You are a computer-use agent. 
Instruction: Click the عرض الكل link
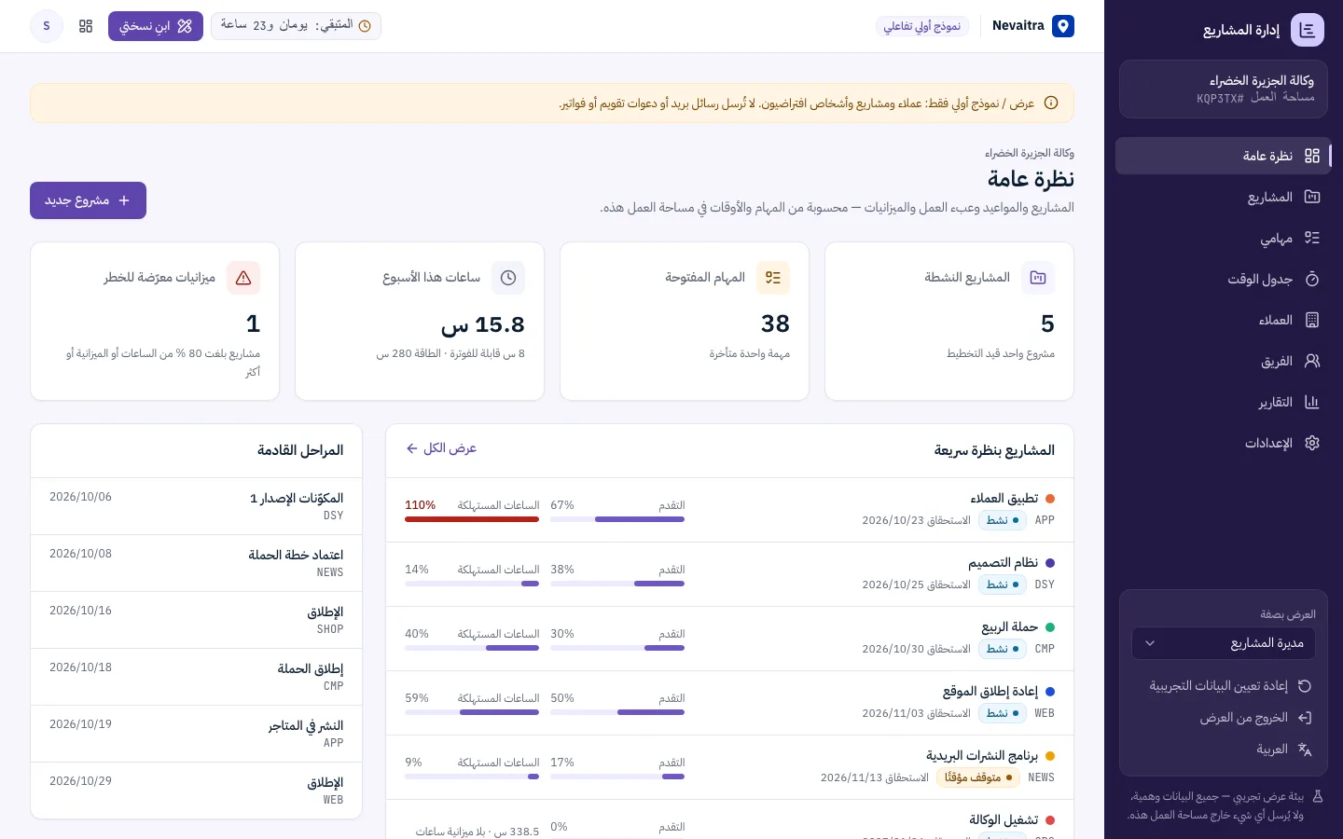point(441,448)
